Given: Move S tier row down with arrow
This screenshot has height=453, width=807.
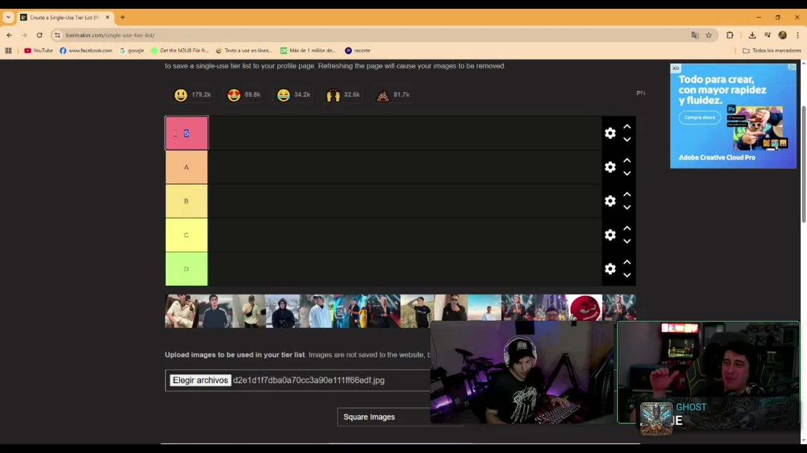Looking at the screenshot, I should coord(627,140).
